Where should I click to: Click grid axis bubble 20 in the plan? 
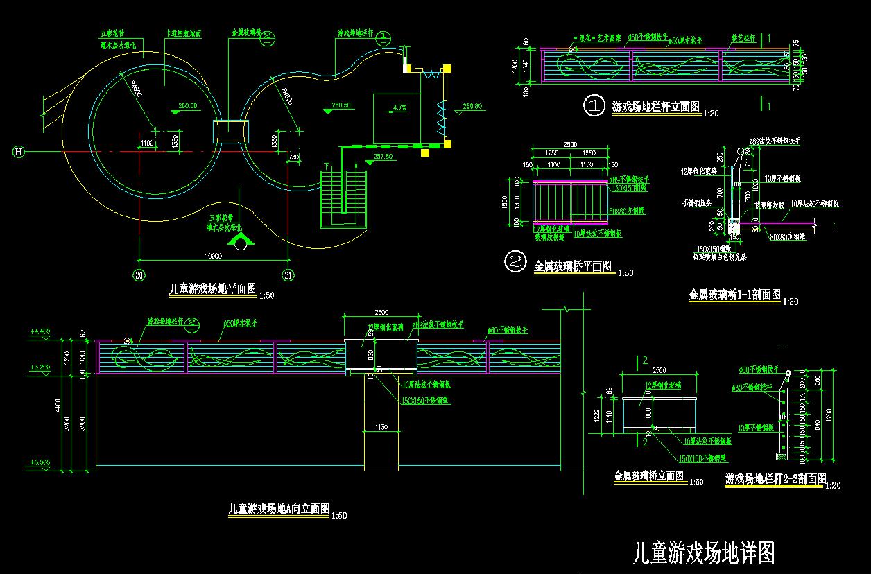click(139, 275)
